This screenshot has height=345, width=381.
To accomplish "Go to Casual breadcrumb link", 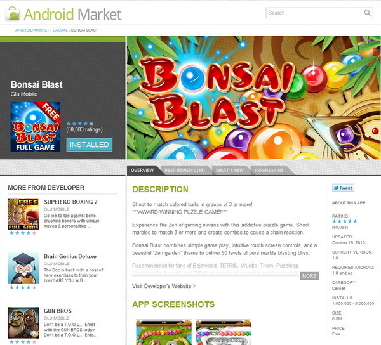I will click(60, 30).
